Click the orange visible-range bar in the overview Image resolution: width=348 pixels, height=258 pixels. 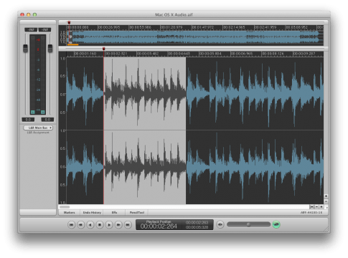(x=73, y=44)
